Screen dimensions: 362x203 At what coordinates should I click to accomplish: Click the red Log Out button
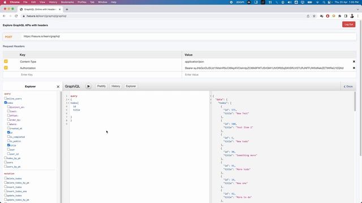(x=348, y=24)
